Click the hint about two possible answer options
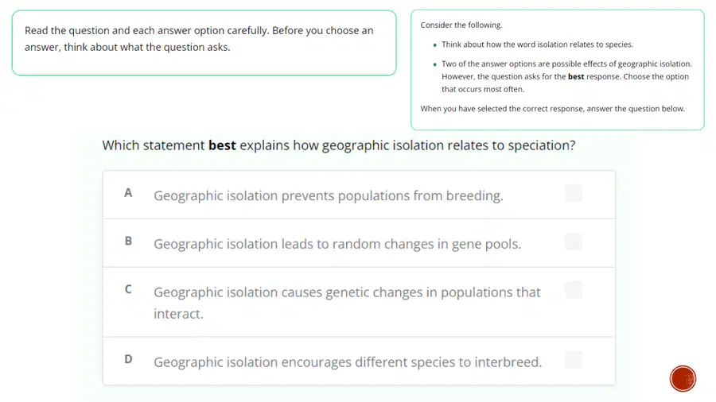The height and width of the screenshot is (402, 716). (566, 76)
